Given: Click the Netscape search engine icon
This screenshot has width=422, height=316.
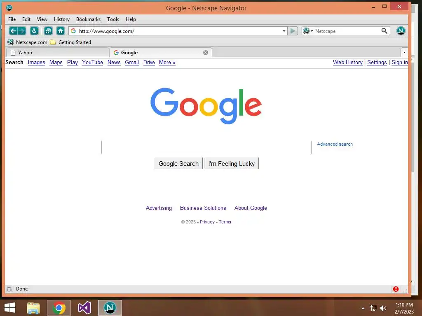Looking at the screenshot, I should (x=306, y=31).
